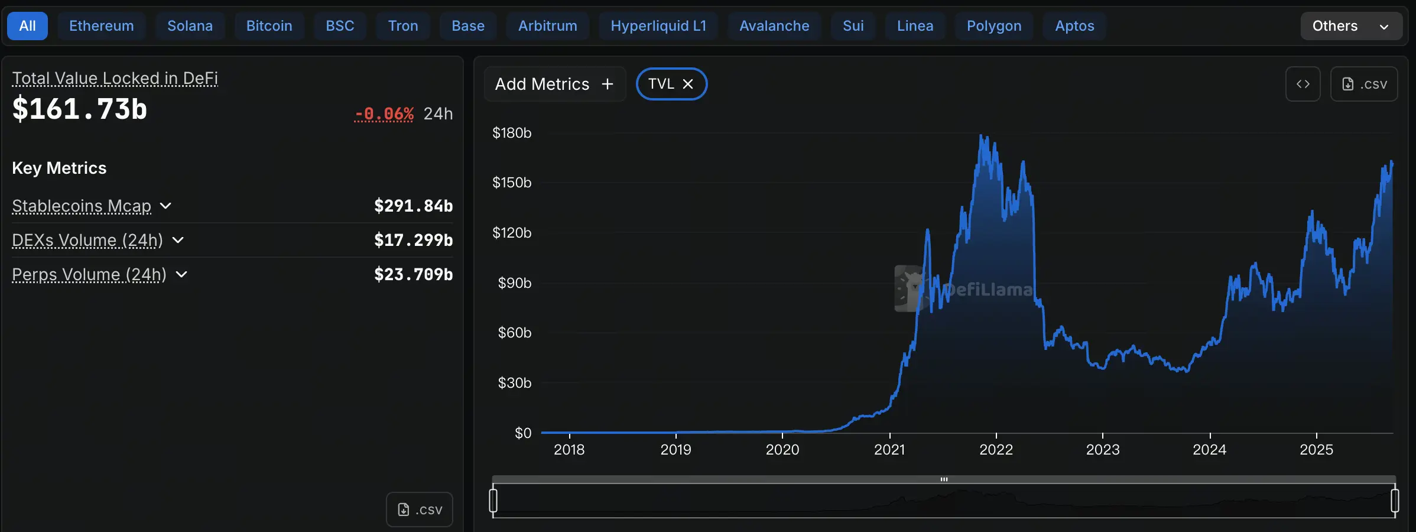
Task: Click the Total Value Locked in DeFi label
Action: pyautogui.click(x=115, y=78)
